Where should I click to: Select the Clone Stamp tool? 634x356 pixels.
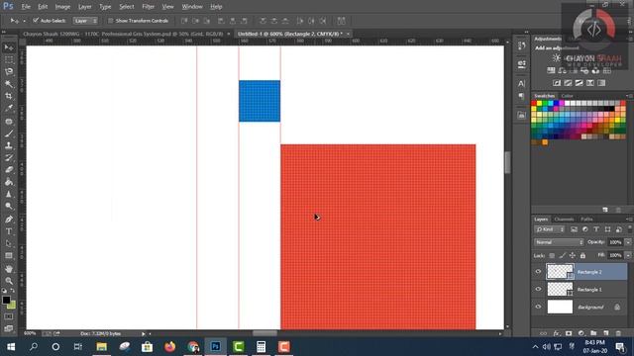click(x=9, y=145)
